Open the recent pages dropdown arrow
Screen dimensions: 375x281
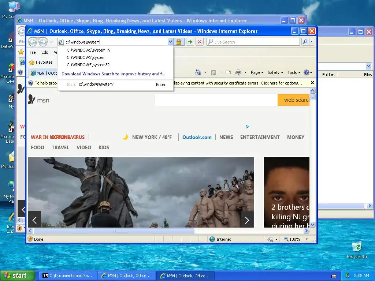(51, 42)
